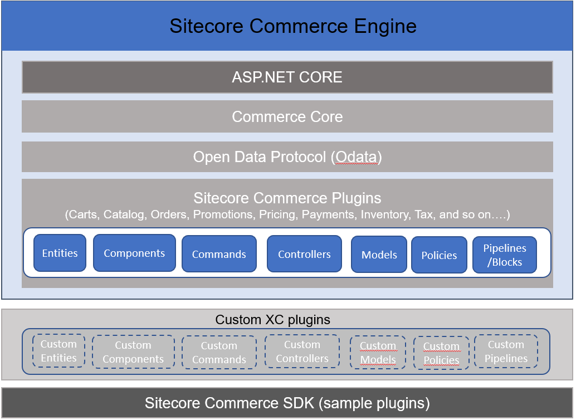Click the Sitecore Commerce SDK (sample plugins) bar
This screenshot has width=576, height=420.
[x=287, y=403]
